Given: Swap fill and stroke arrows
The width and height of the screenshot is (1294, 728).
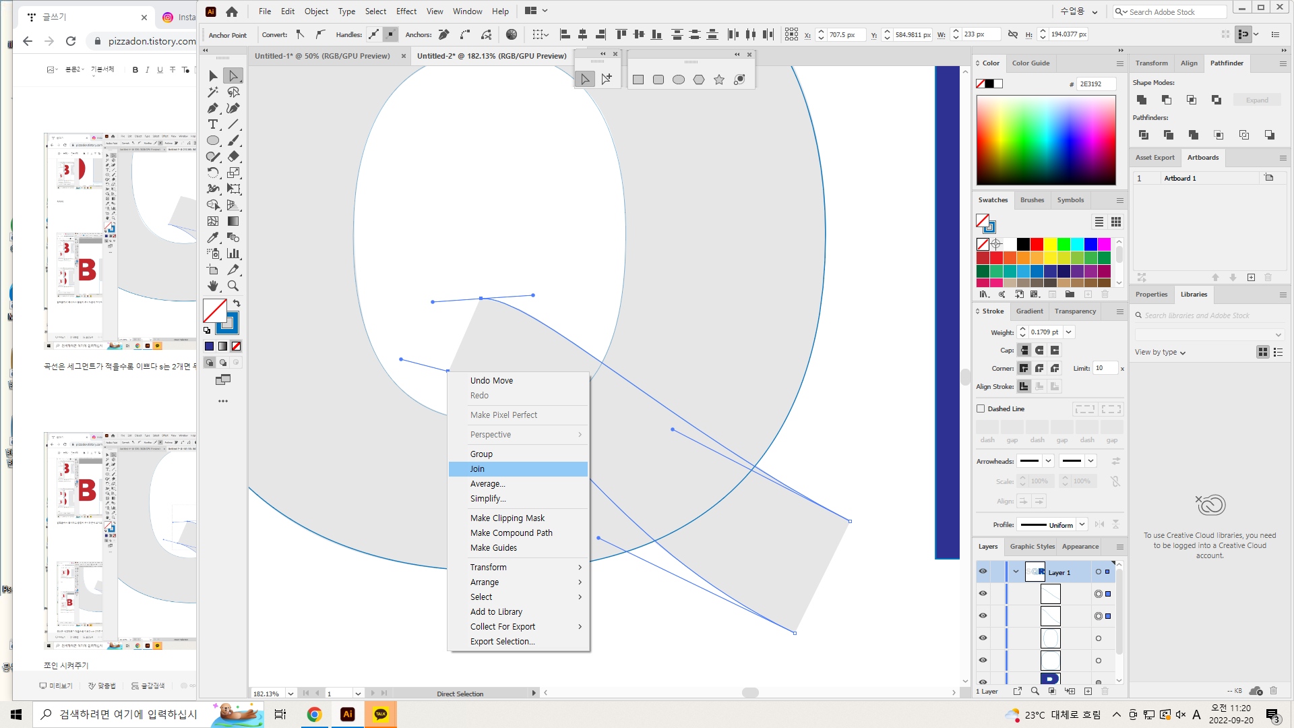Looking at the screenshot, I should click(237, 303).
